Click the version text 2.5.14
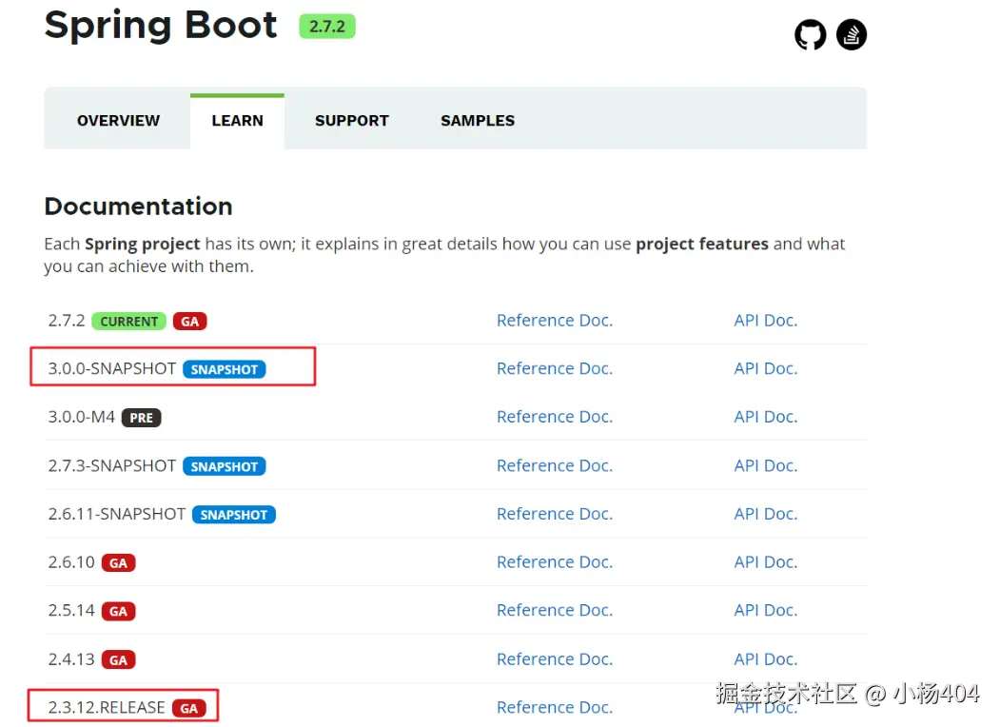This screenshot has width=1000, height=727. coord(71,610)
